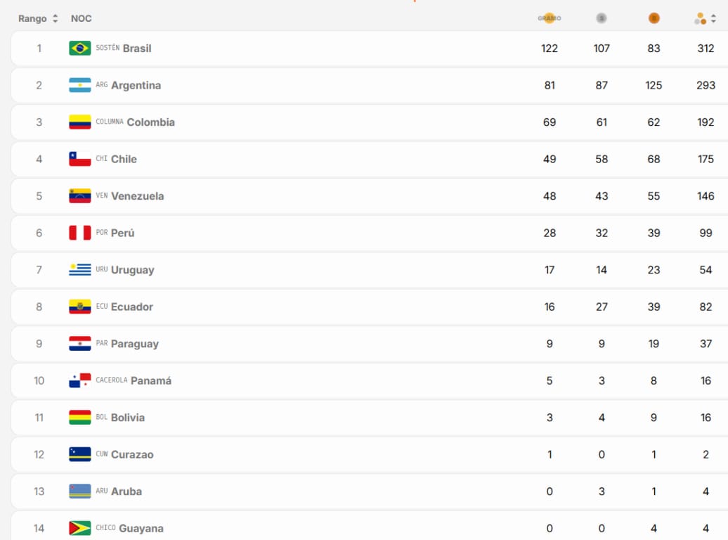Sort by total medals arrows
Viewport: 728px width, 540px height.
point(713,18)
